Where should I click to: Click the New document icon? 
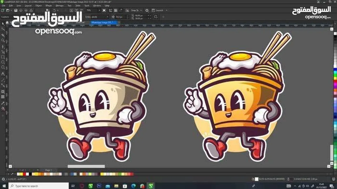coord(3,10)
